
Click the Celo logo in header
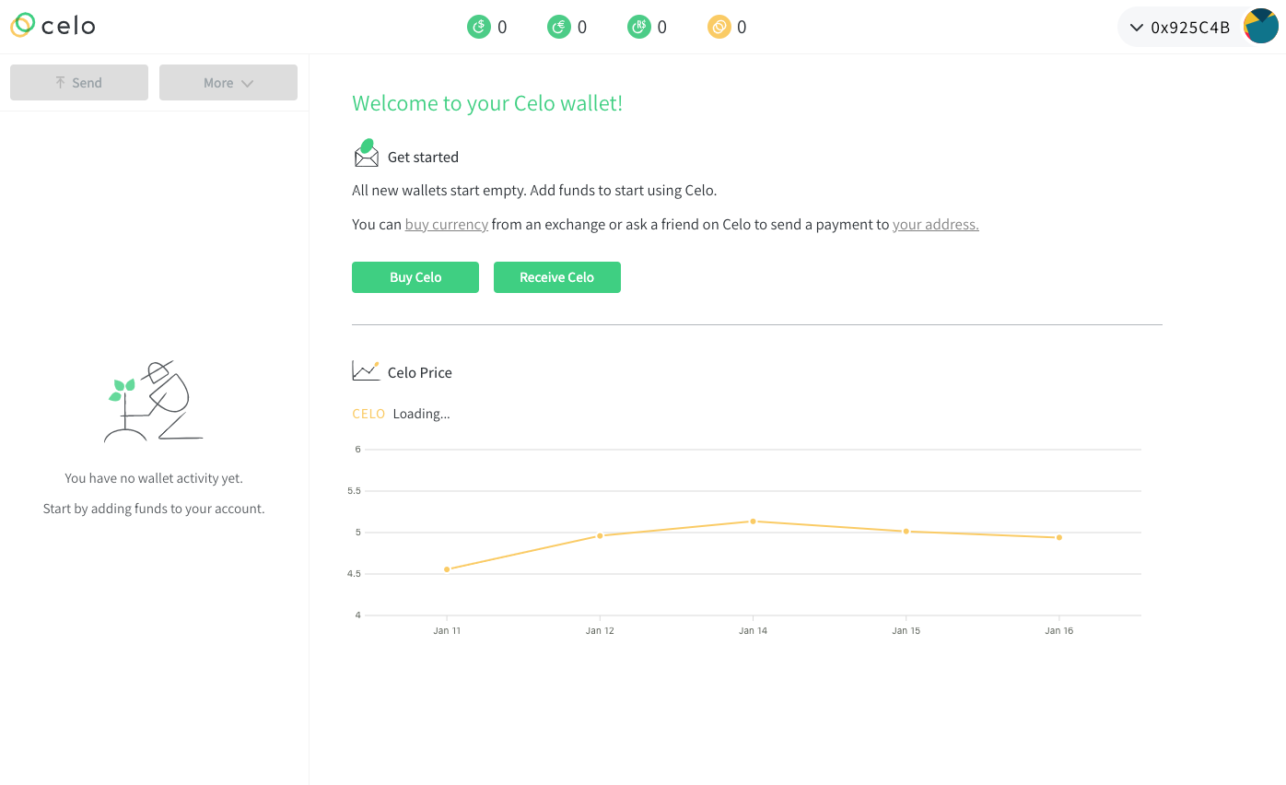(x=53, y=26)
